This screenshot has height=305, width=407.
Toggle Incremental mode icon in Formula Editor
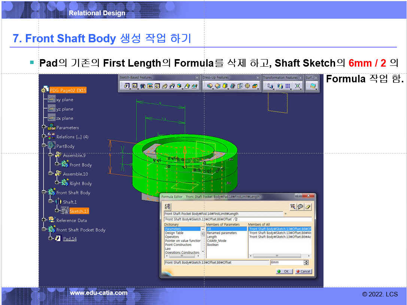pyautogui.click(x=167, y=207)
